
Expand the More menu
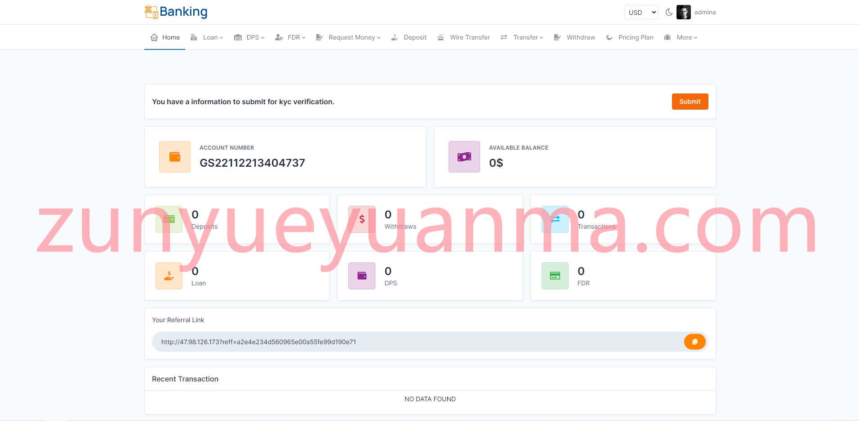point(681,37)
